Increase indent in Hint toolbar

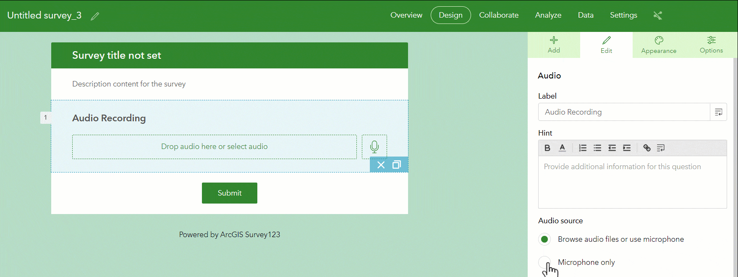pyautogui.click(x=626, y=148)
